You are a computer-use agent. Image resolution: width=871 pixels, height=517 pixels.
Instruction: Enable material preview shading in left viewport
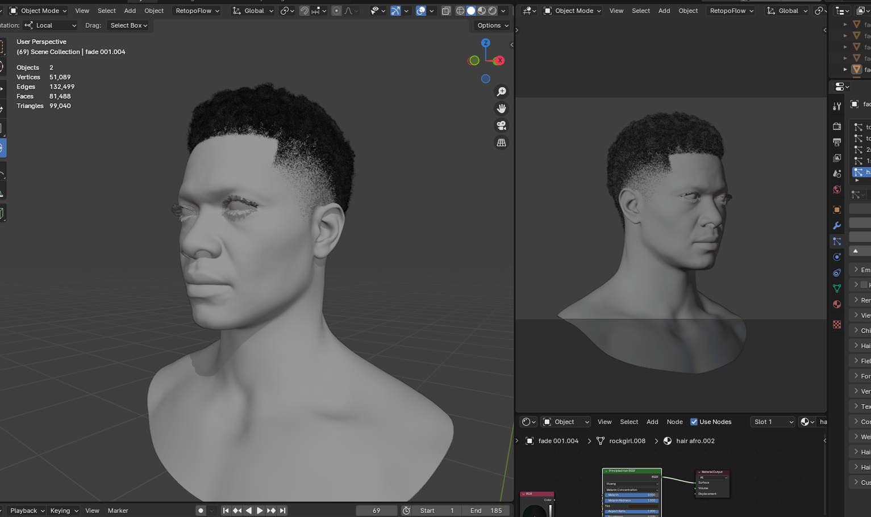pos(482,10)
